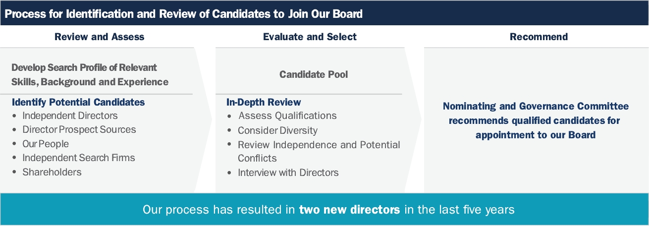649x226 pixels.
Task: Click the bold 'two new directors' text
Action: click(x=349, y=209)
